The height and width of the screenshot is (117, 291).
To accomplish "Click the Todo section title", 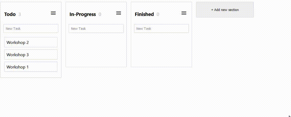I will click(10, 14).
